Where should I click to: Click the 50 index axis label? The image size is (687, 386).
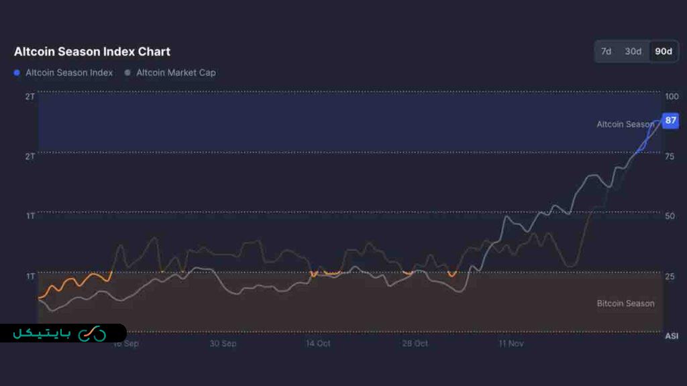(x=670, y=216)
